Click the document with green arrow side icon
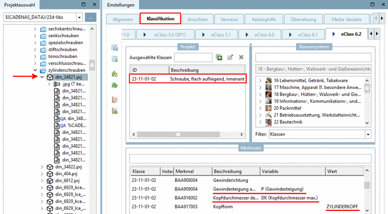 pos(114,111)
